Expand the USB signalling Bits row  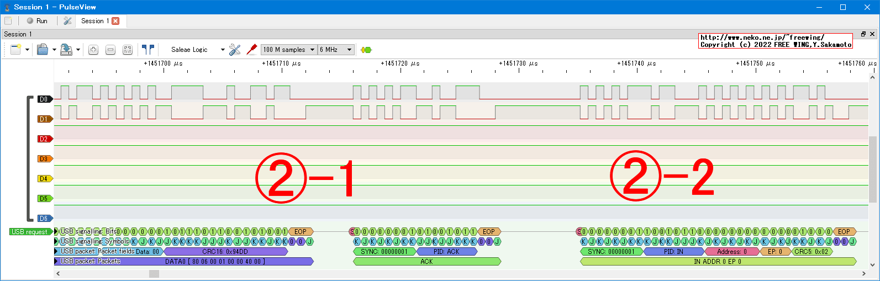56,231
